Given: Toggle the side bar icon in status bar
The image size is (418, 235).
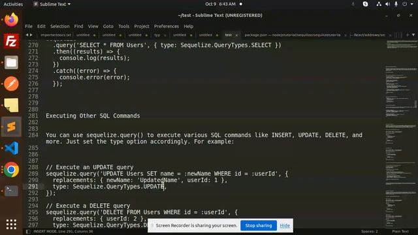Looking at the screenshot, I should pyautogui.click(x=28, y=232).
